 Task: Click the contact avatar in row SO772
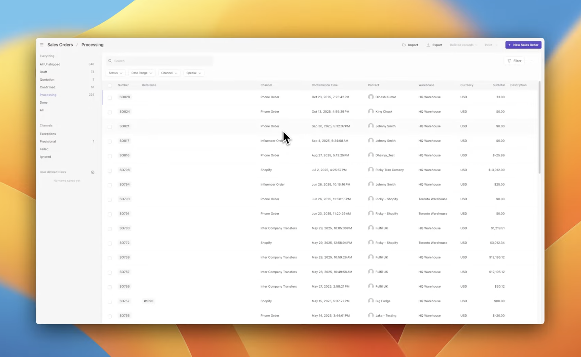(371, 243)
